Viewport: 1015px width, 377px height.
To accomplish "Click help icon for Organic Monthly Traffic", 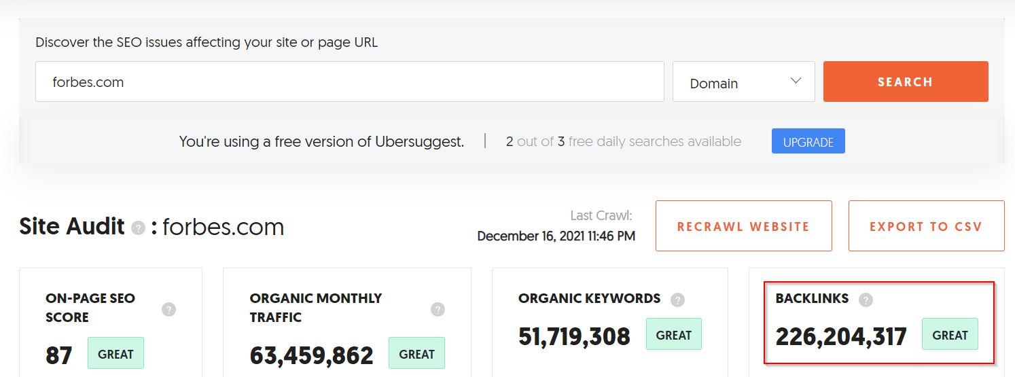I will pyautogui.click(x=438, y=309).
